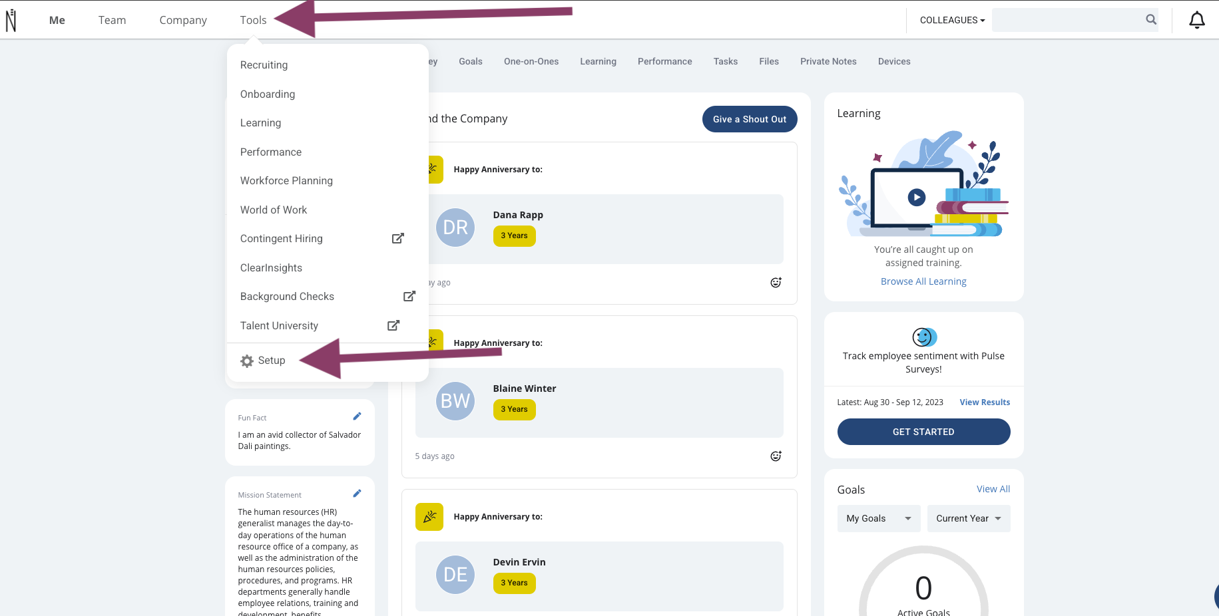Viewport: 1219px width, 616px height.
Task: Open Background Checks external link icon
Action: (409, 296)
